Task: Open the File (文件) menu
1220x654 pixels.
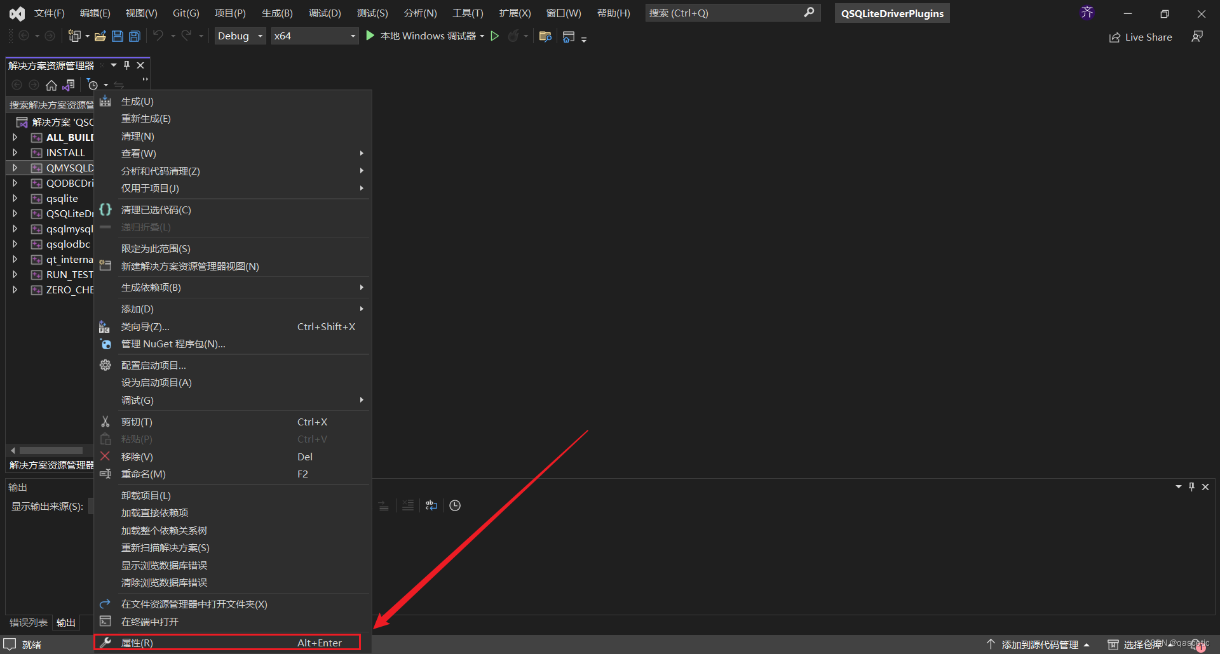Action: pos(49,13)
